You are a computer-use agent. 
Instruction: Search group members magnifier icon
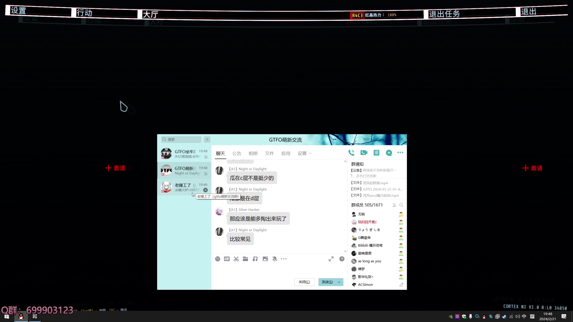click(401, 205)
